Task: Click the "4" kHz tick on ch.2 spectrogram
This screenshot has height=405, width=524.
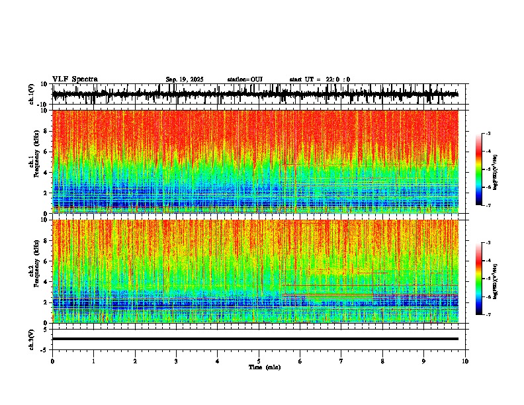Action: [46, 282]
